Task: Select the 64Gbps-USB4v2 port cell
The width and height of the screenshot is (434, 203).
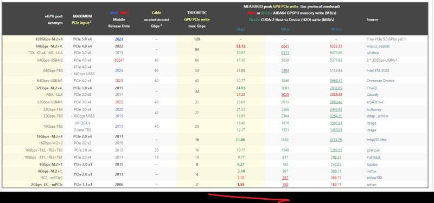Action: pos(50,60)
